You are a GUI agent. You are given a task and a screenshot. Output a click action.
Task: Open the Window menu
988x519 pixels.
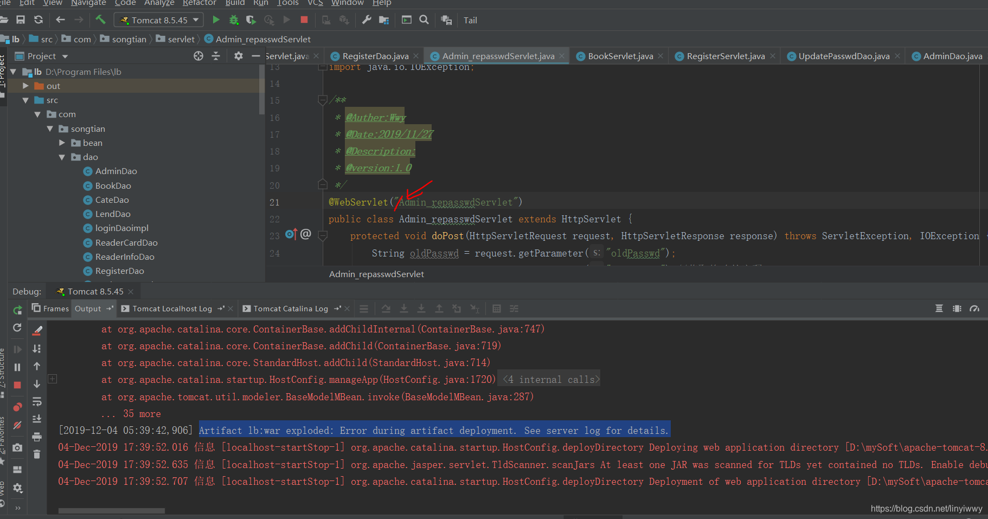click(348, 3)
